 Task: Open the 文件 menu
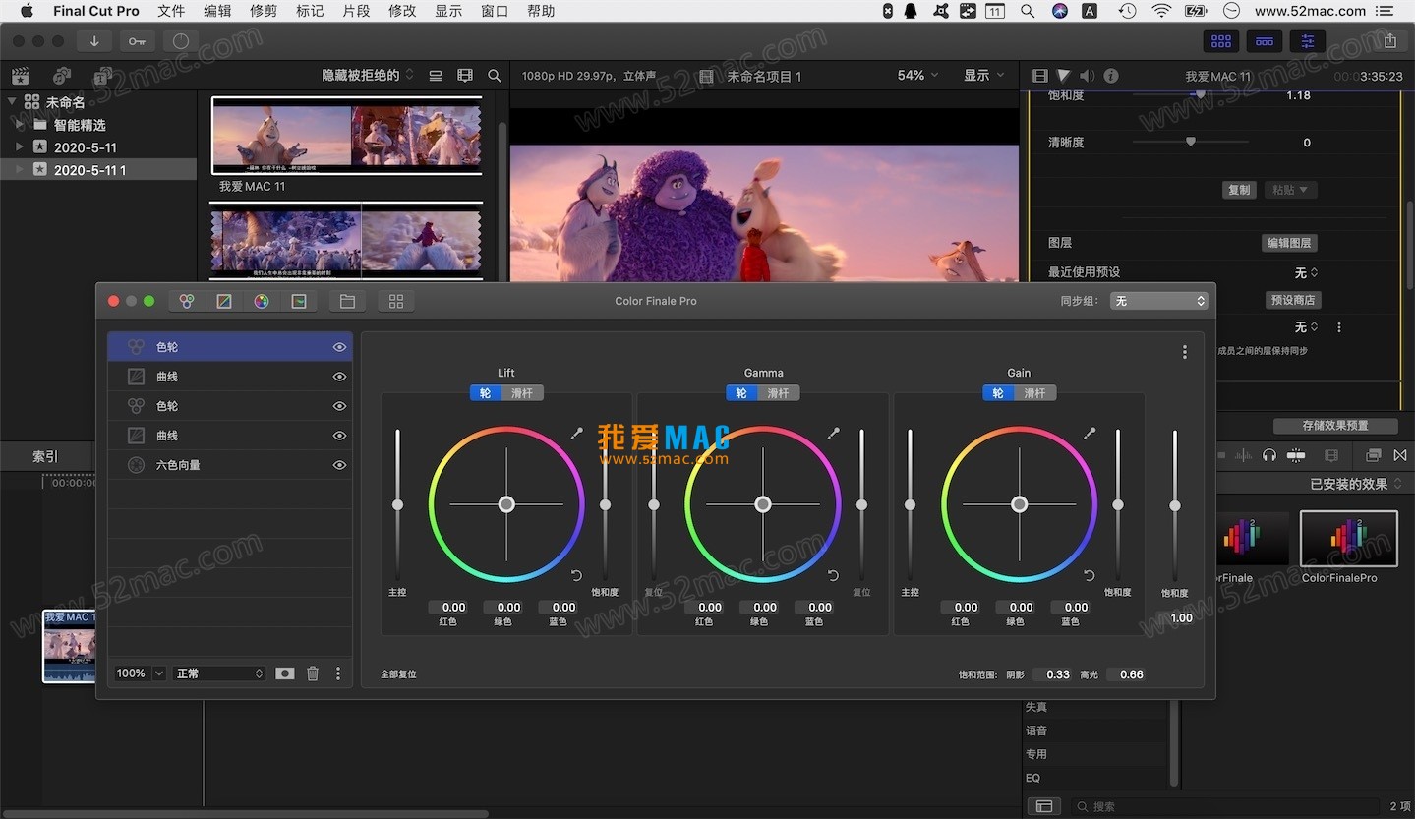(171, 11)
